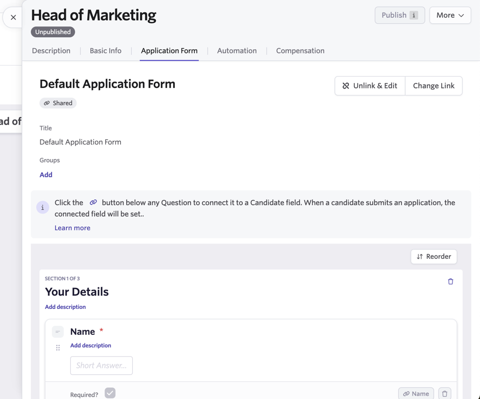This screenshot has width=480, height=399.
Task: Select the Application Form tab
Action: tap(169, 51)
